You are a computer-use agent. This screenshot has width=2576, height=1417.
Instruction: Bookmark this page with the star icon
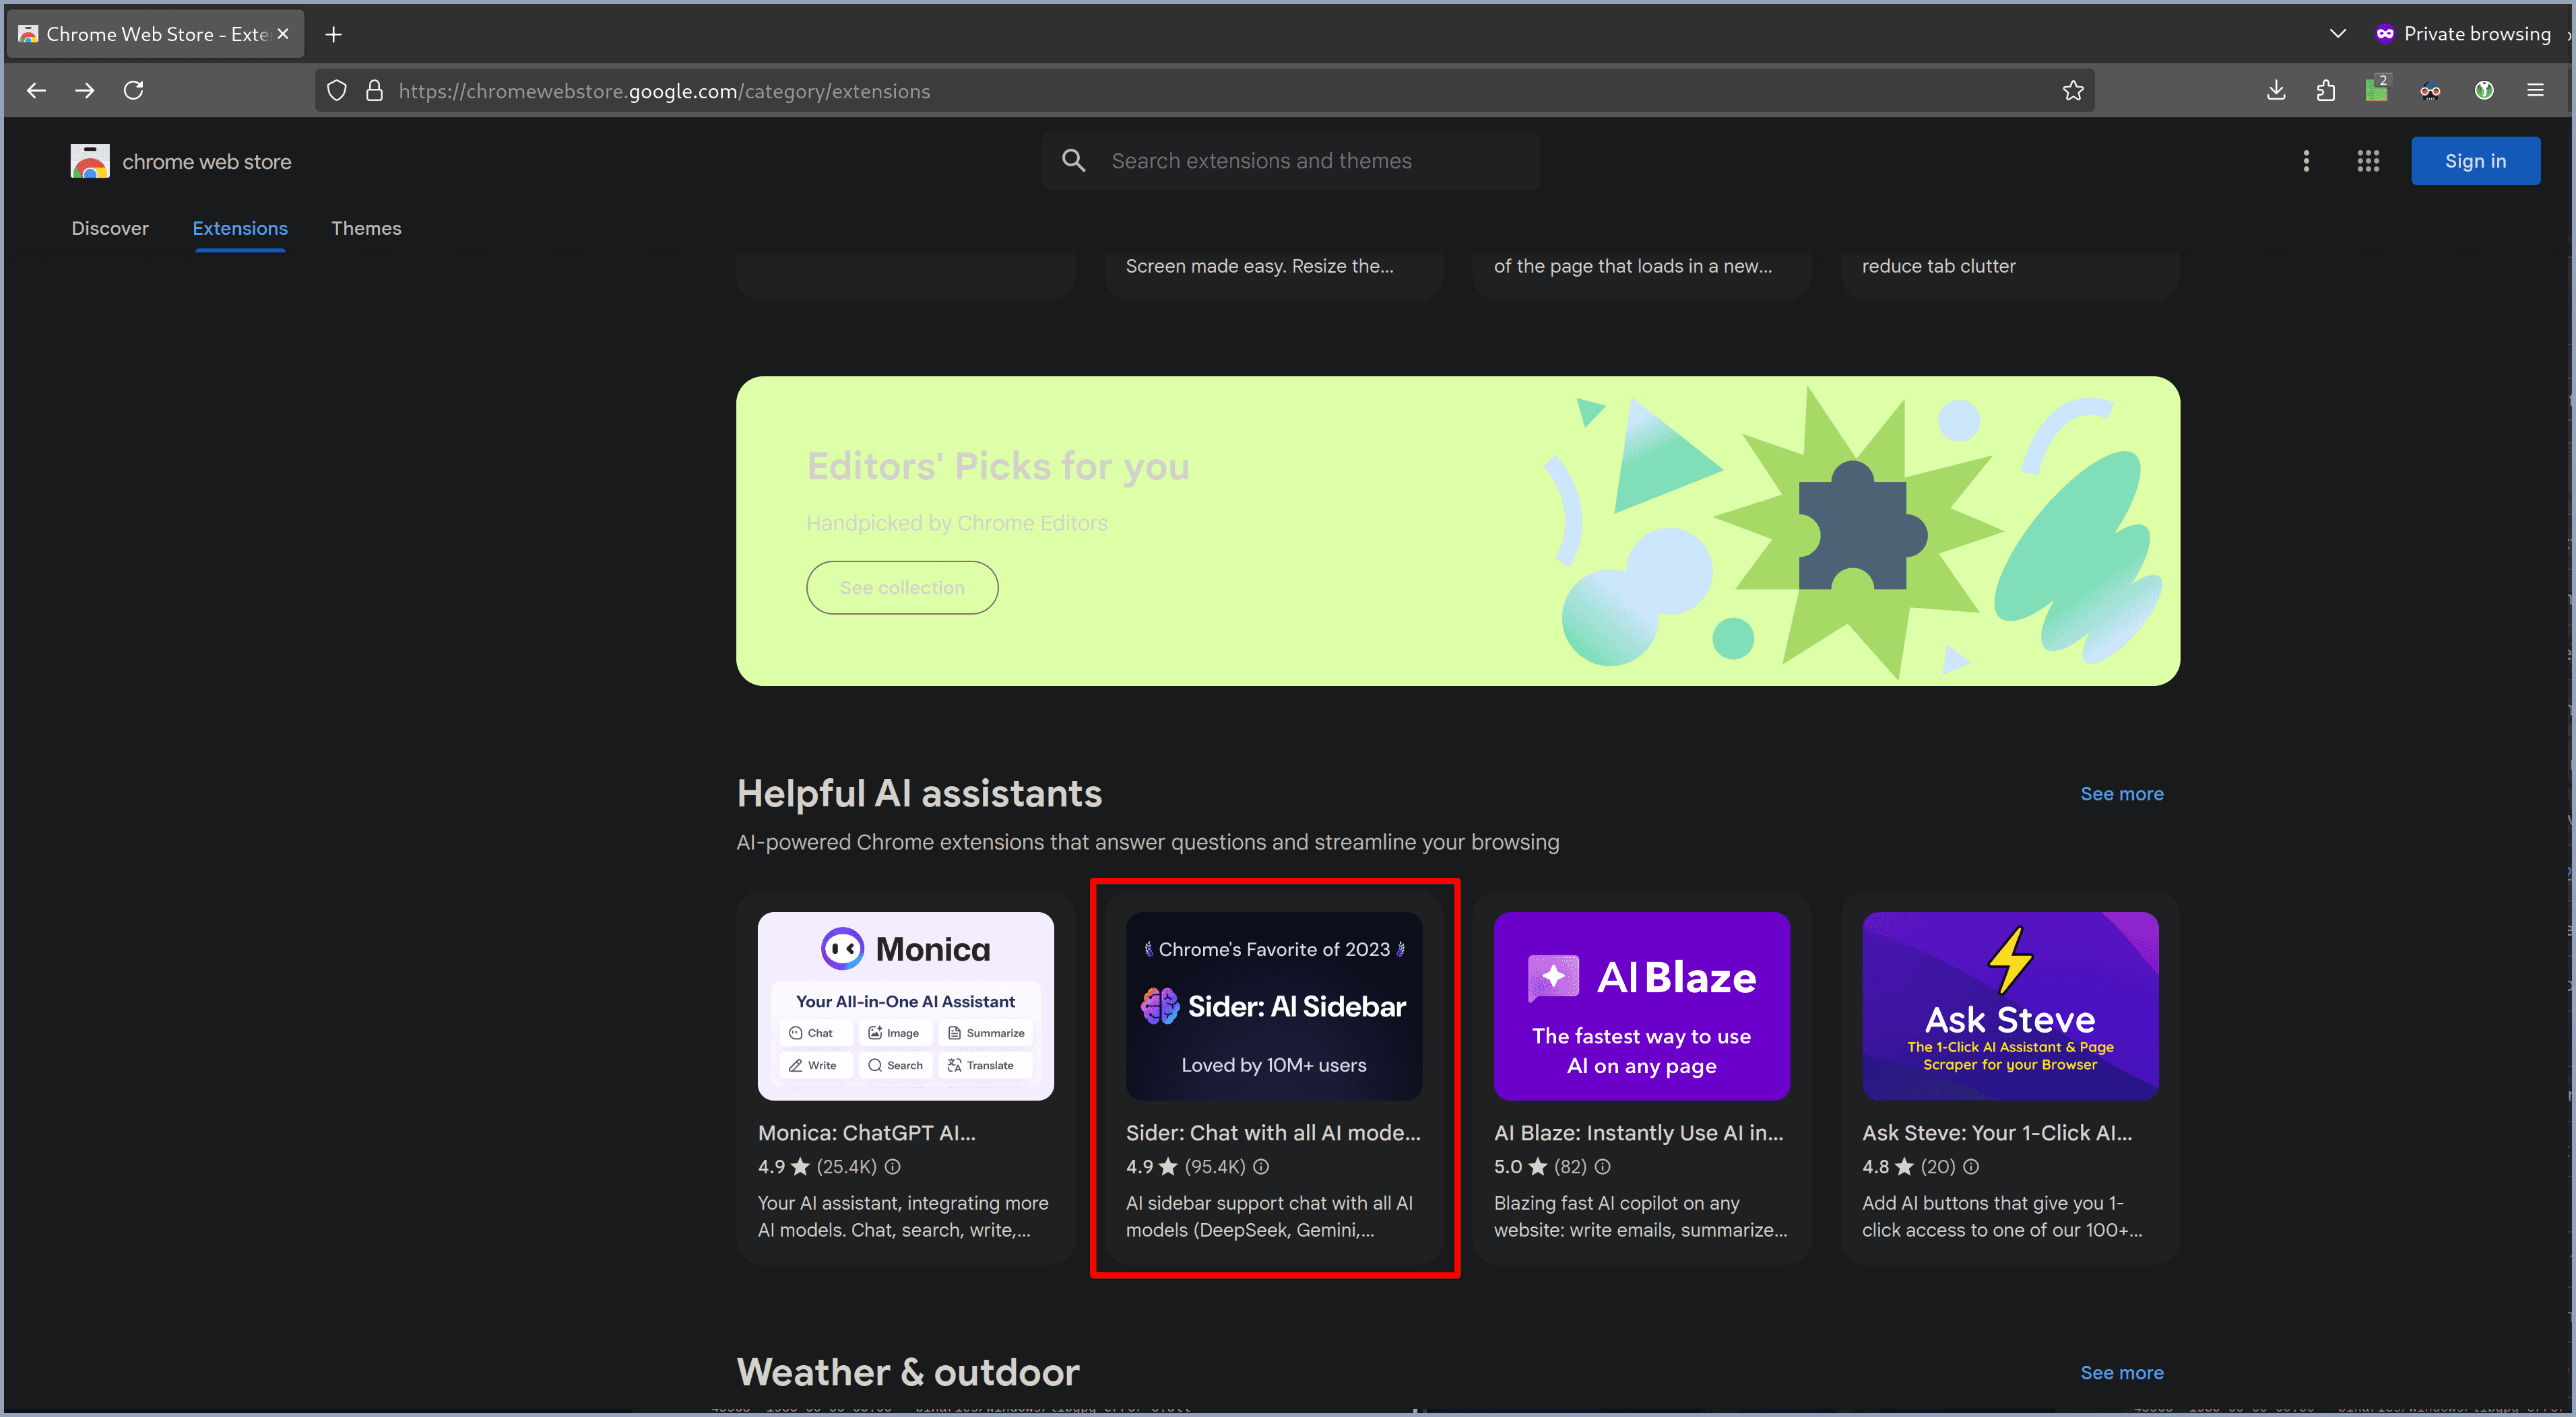click(2073, 91)
